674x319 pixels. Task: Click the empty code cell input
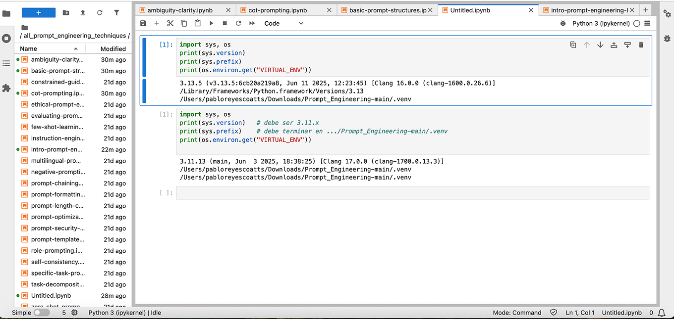point(411,193)
